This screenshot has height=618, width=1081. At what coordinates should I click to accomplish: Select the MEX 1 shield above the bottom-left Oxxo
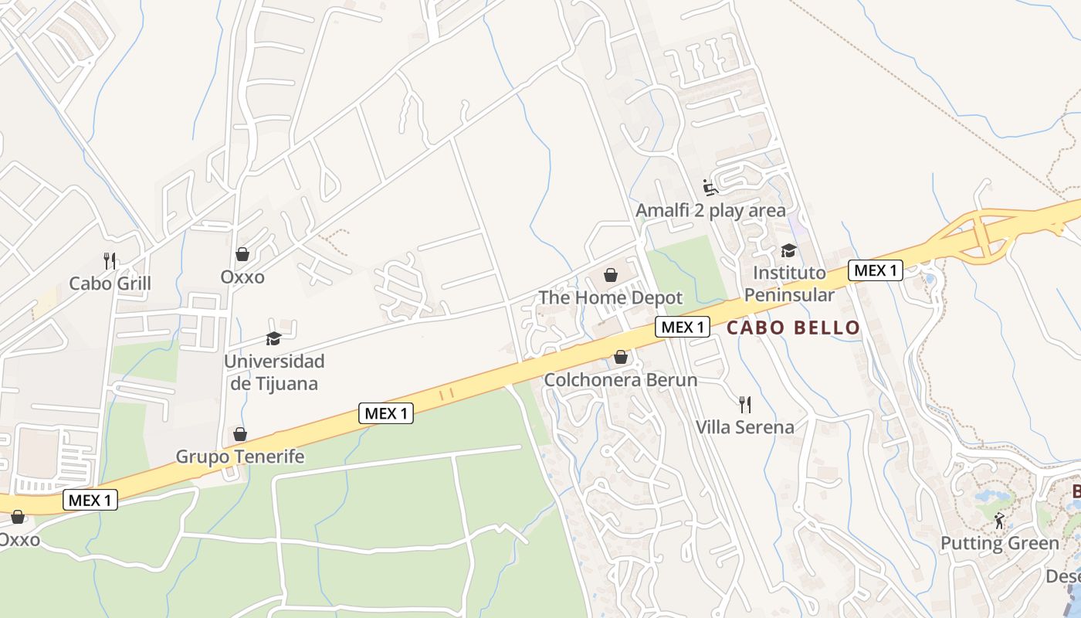[90, 500]
